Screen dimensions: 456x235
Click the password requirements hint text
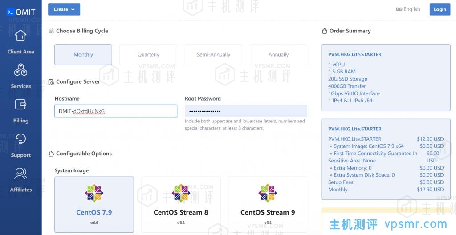pyautogui.click(x=245, y=125)
